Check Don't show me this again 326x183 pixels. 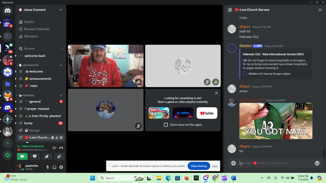coord(166,125)
